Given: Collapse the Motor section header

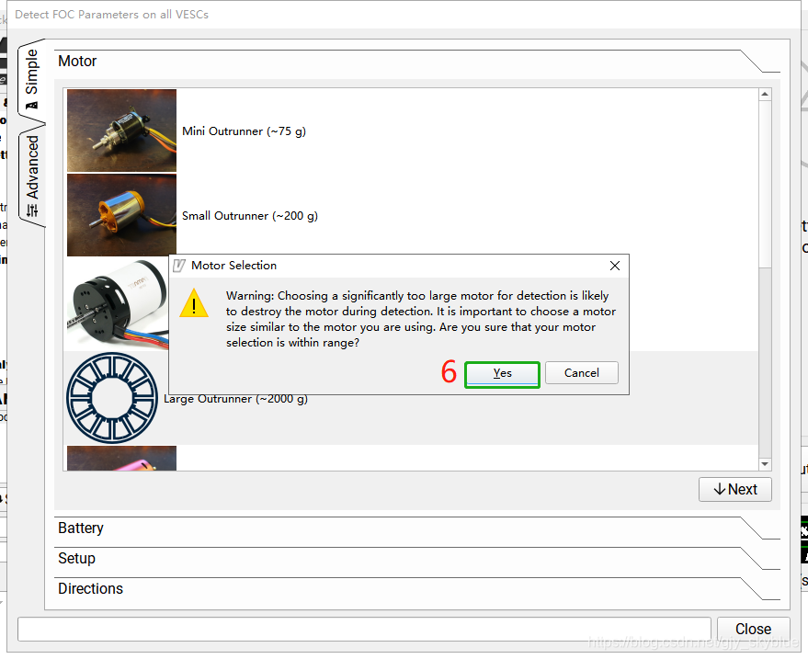Looking at the screenshot, I should (x=416, y=62).
